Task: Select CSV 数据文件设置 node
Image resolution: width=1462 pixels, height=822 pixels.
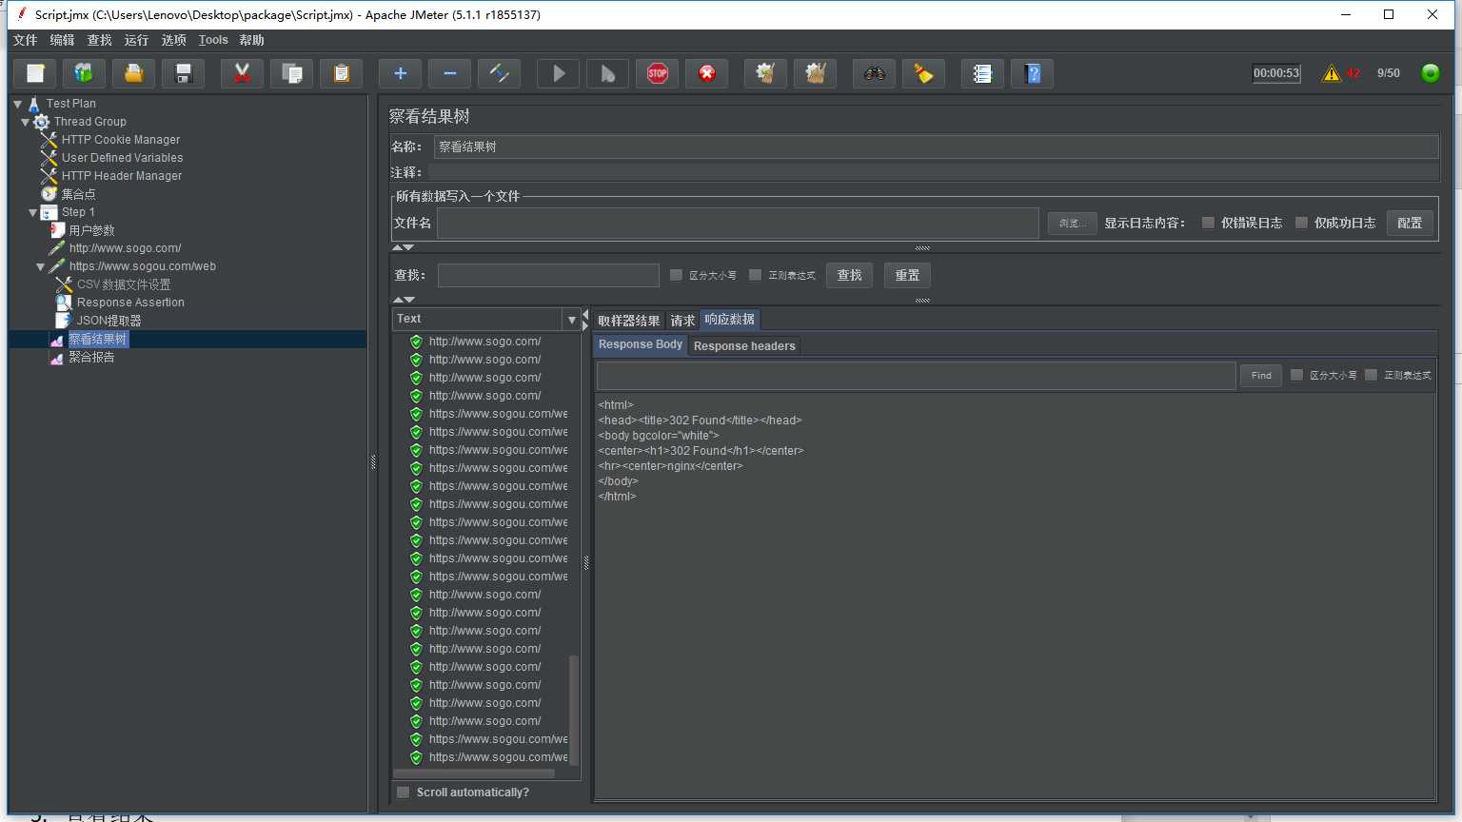Action: [124, 284]
